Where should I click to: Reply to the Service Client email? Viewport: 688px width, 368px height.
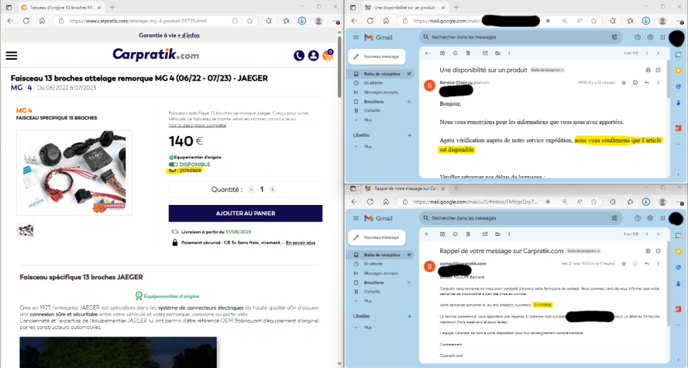[x=647, y=83]
